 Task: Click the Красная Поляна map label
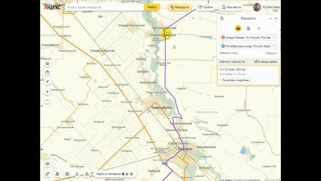(177, 130)
